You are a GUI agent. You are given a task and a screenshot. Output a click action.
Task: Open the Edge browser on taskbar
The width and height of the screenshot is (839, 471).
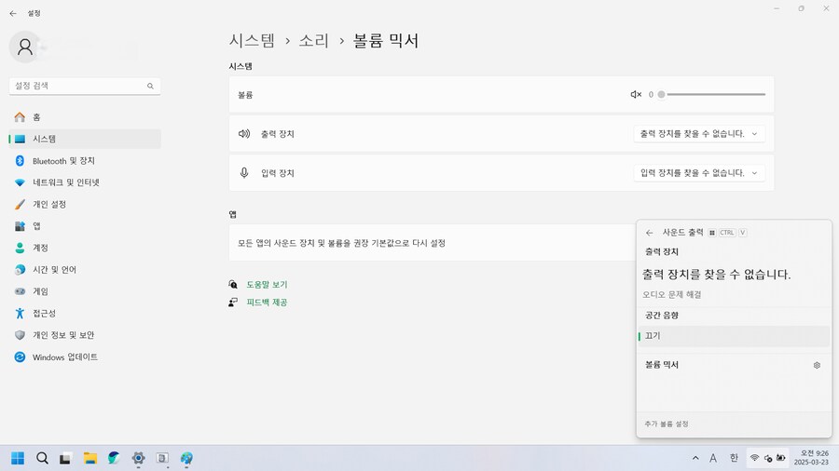tap(114, 458)
